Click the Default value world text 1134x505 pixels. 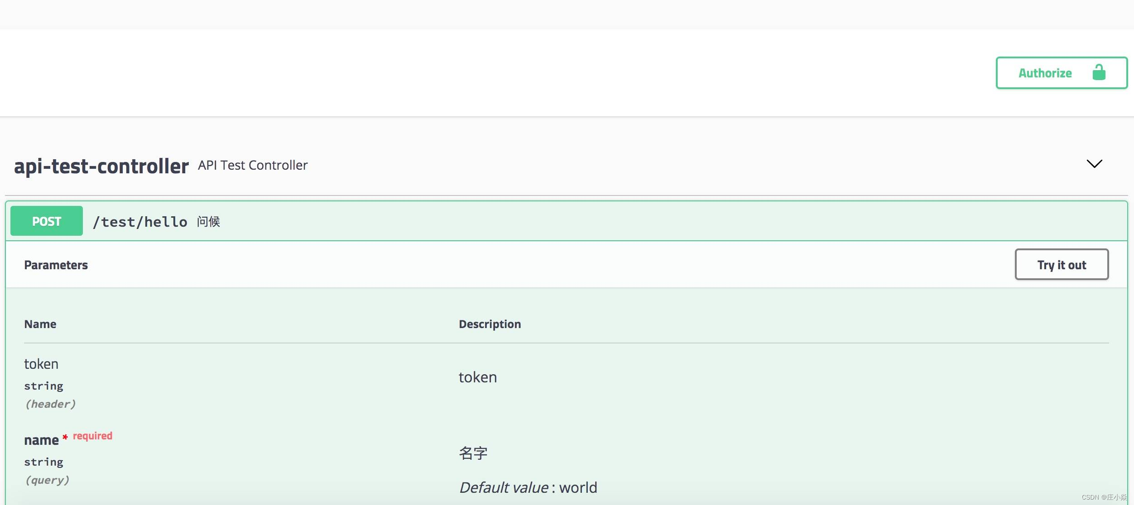528,487
